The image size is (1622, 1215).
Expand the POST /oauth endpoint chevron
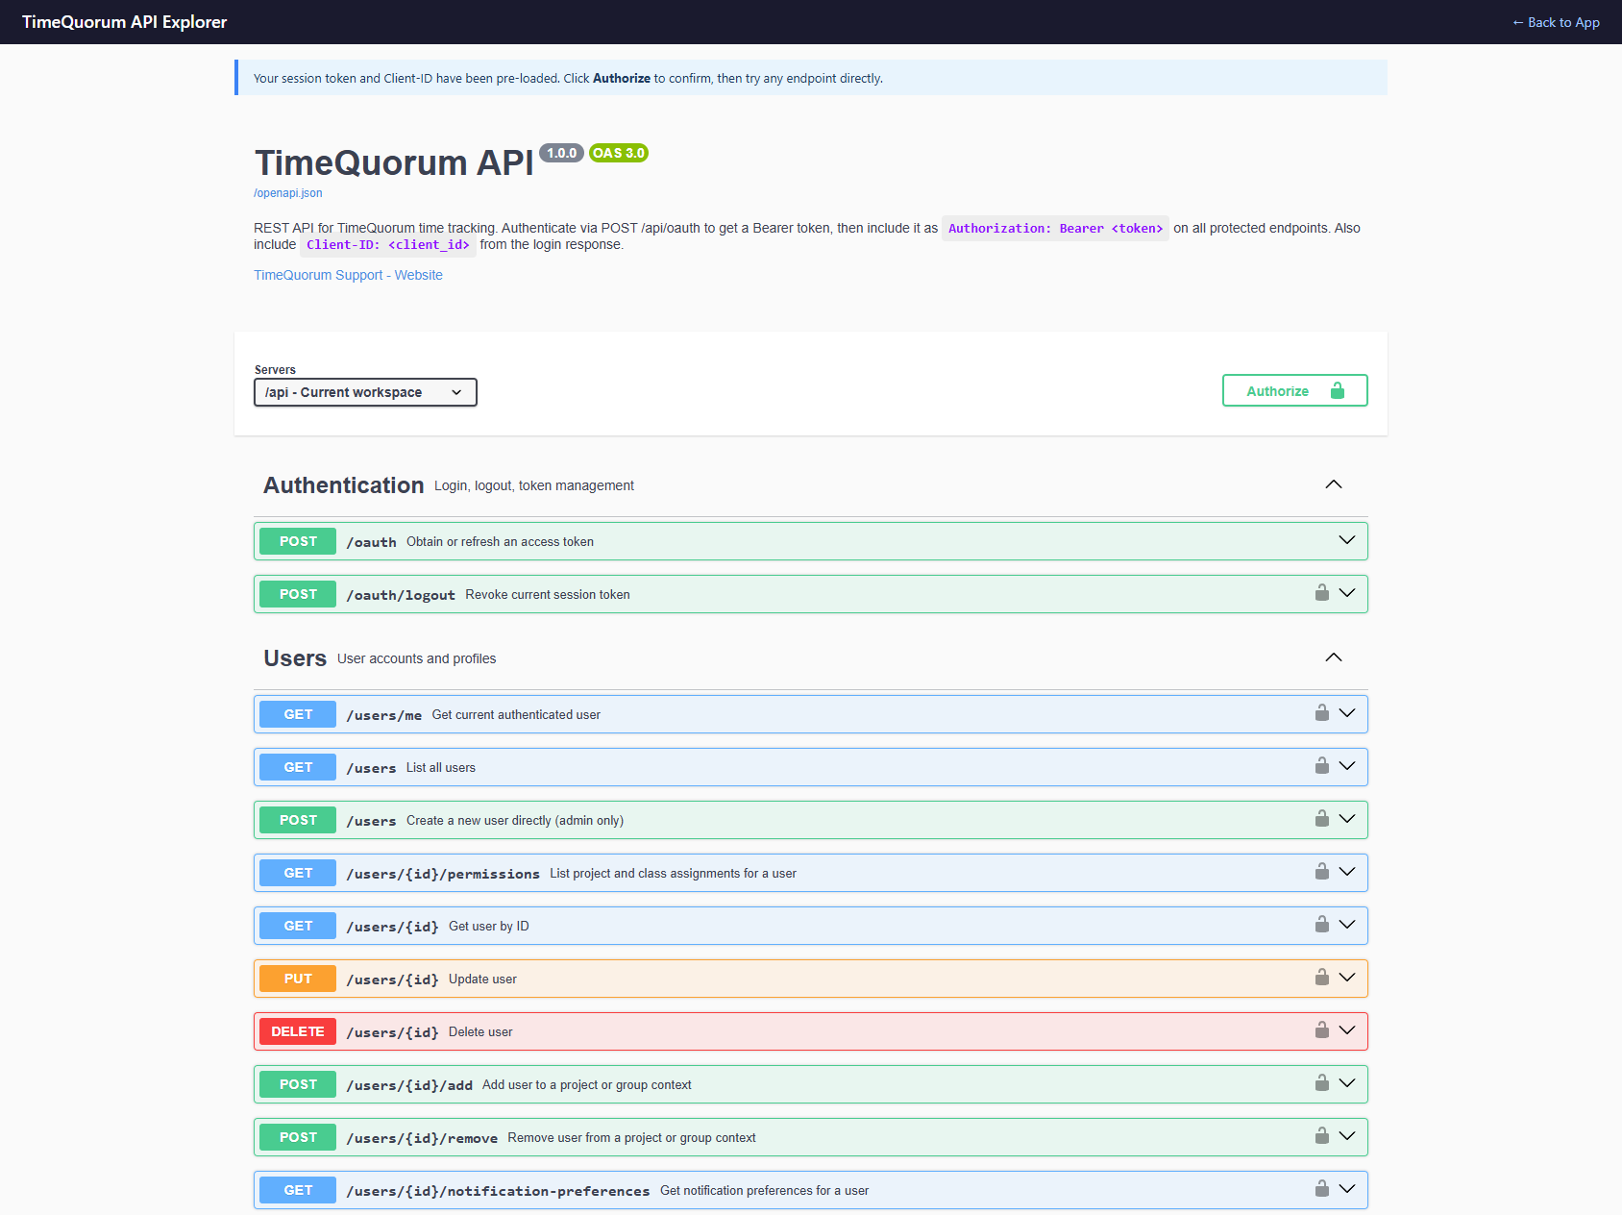[x=1347, y=540]
